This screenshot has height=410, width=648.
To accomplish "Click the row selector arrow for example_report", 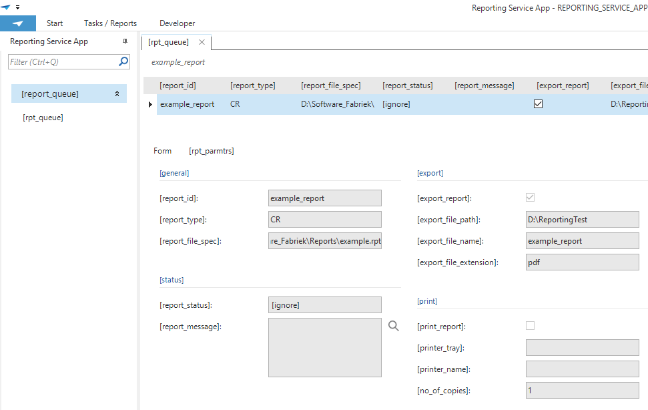I will click(x=149, y=104).
